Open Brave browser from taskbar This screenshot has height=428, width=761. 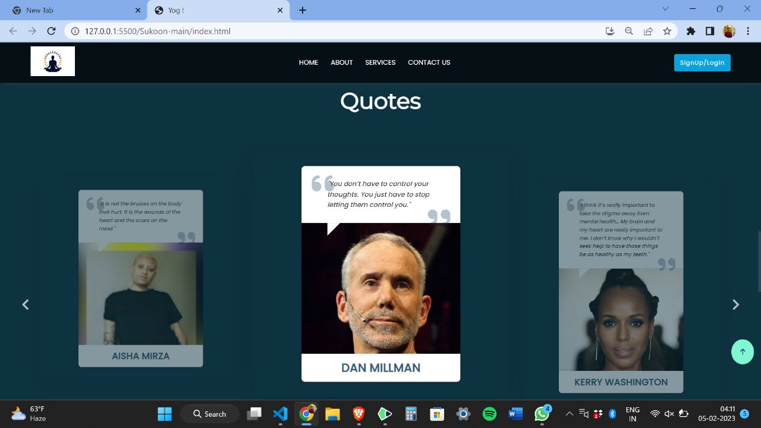pyautogui.click(x=359, y=414)
